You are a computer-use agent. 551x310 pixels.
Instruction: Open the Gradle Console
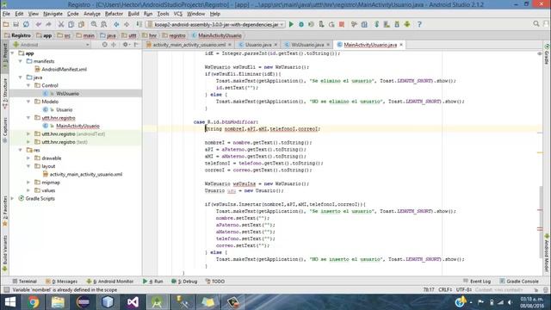519,282
